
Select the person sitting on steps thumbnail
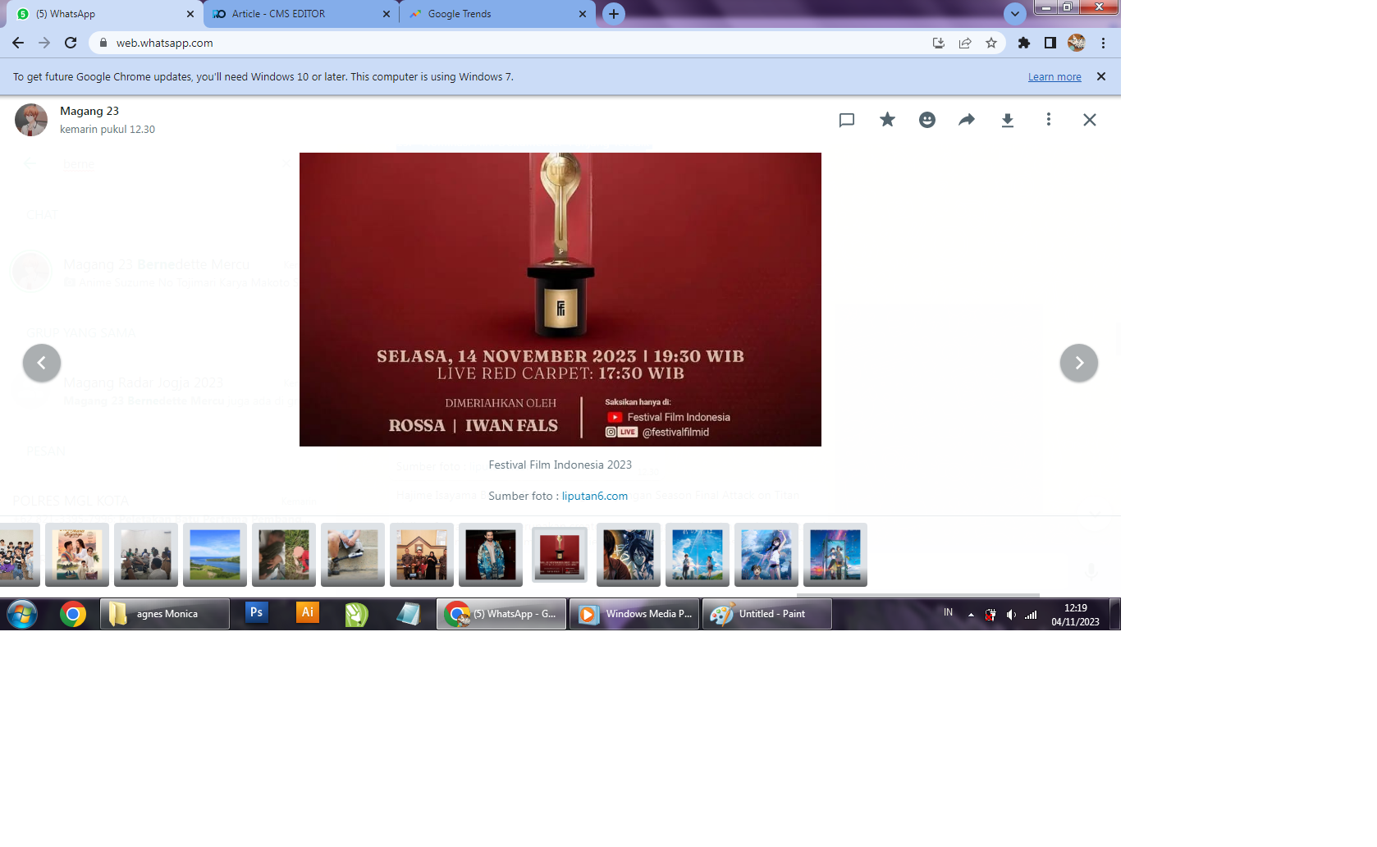click(353, 555)
